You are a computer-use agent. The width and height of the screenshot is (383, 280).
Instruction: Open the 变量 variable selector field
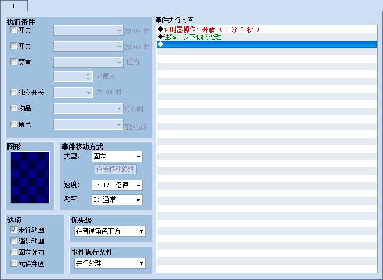point(88,62)
